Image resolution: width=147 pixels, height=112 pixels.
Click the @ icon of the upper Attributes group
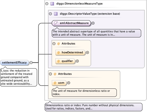(x=58, y=43)
